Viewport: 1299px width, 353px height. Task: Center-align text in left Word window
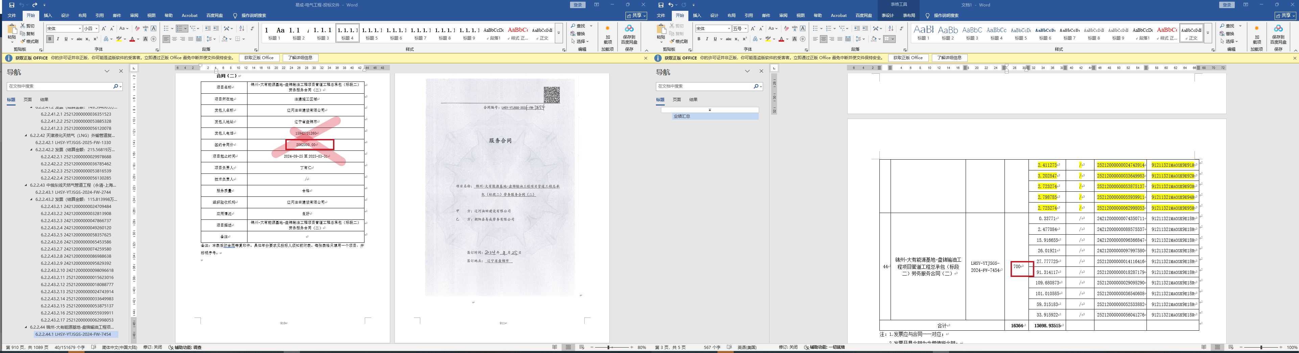coord(174,39)
